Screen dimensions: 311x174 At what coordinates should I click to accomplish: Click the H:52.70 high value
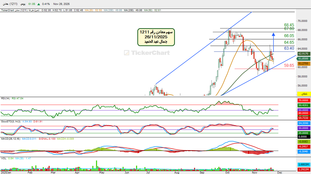[x=57, y=10]
